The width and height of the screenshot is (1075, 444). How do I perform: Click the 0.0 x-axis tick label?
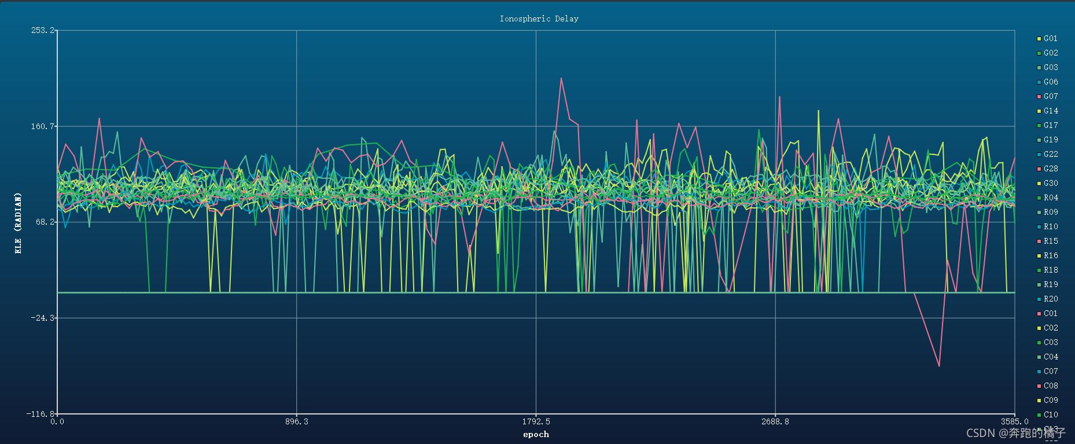pos(57,421)
